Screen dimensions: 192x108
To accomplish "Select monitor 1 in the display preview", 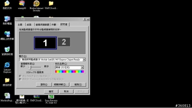I will click(x=45, y=43).
